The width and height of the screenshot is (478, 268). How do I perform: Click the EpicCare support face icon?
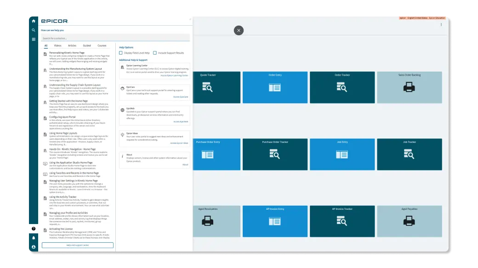point(123,88)
